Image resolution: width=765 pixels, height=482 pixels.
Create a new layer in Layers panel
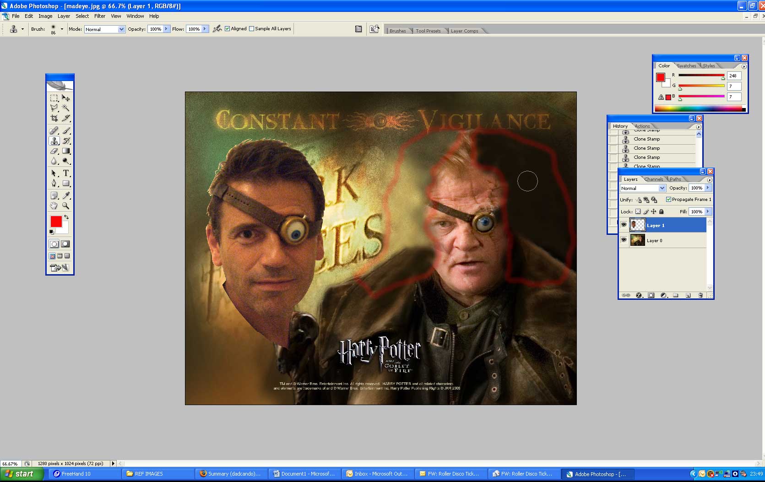tap(688, 295)
